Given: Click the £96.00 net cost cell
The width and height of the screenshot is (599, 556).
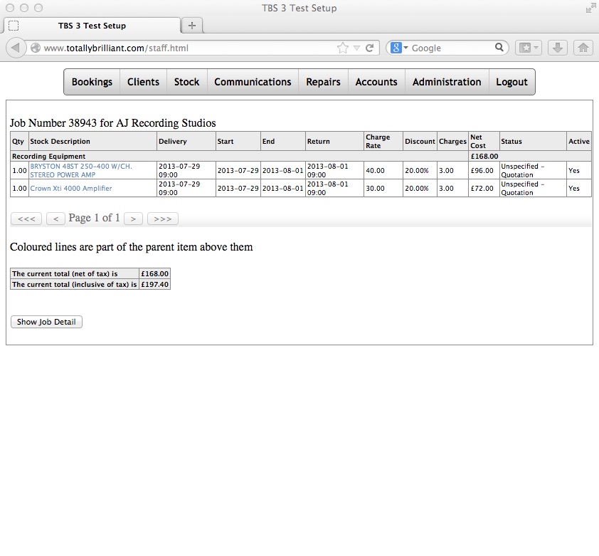Looking at the screenshot, I should point(484,171).
